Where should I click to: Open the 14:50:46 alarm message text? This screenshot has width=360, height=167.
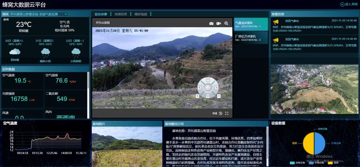click(x=315, y=28)
